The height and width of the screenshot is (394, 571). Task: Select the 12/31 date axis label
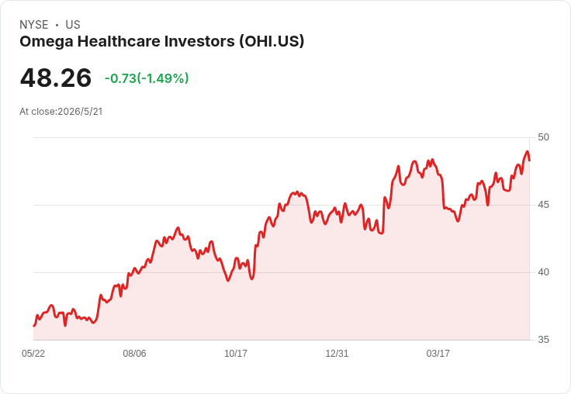tap(337, 353)
